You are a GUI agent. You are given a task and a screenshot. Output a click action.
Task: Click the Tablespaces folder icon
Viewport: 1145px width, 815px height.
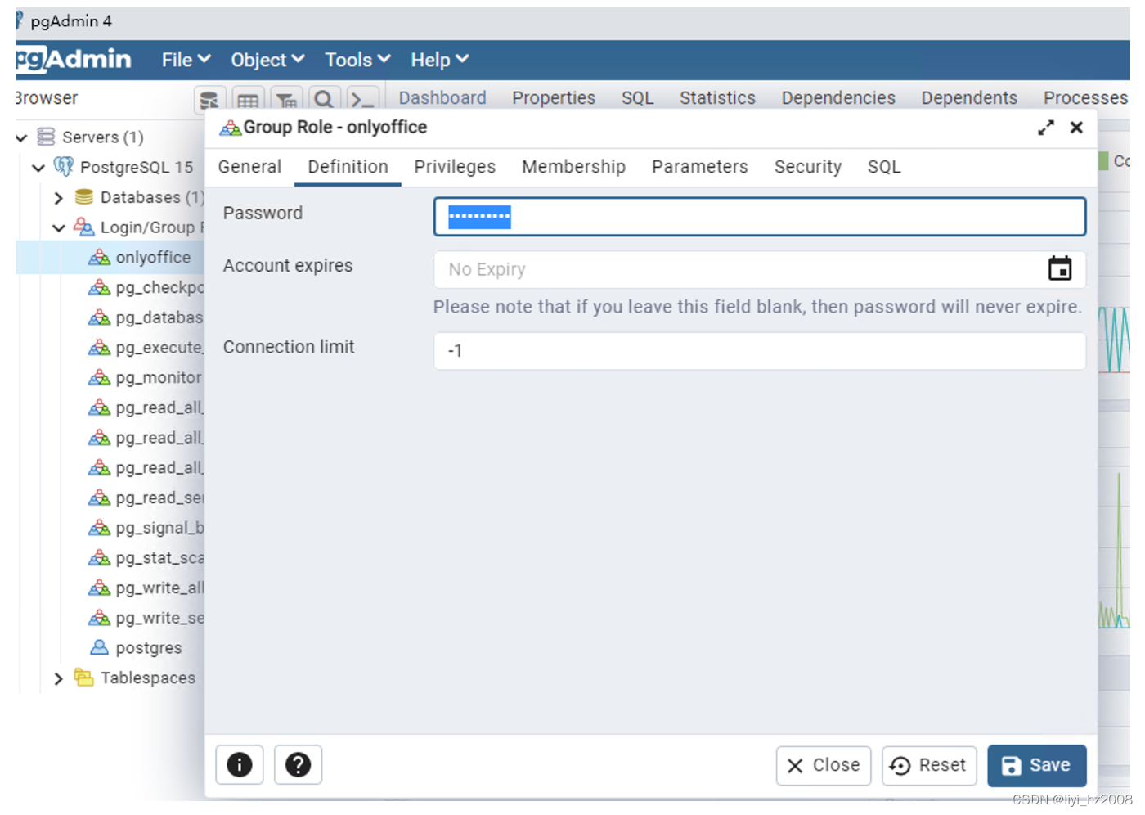click(x=83, y=678)
